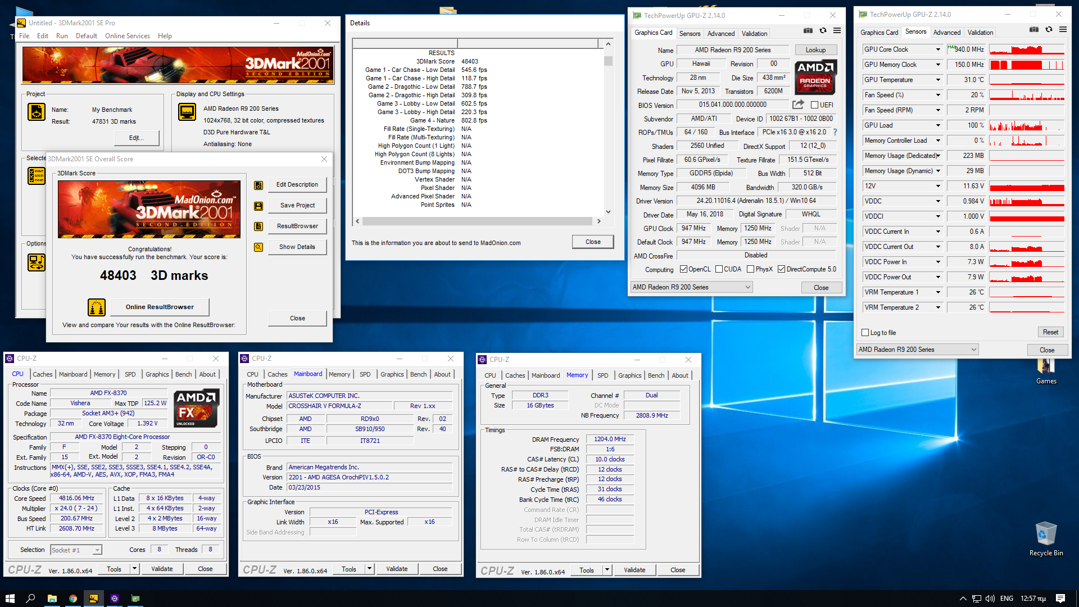Refresh GPU-Z Graphics Card window
The height and width of the screenshot is (607, 1079).
[823, 30]
